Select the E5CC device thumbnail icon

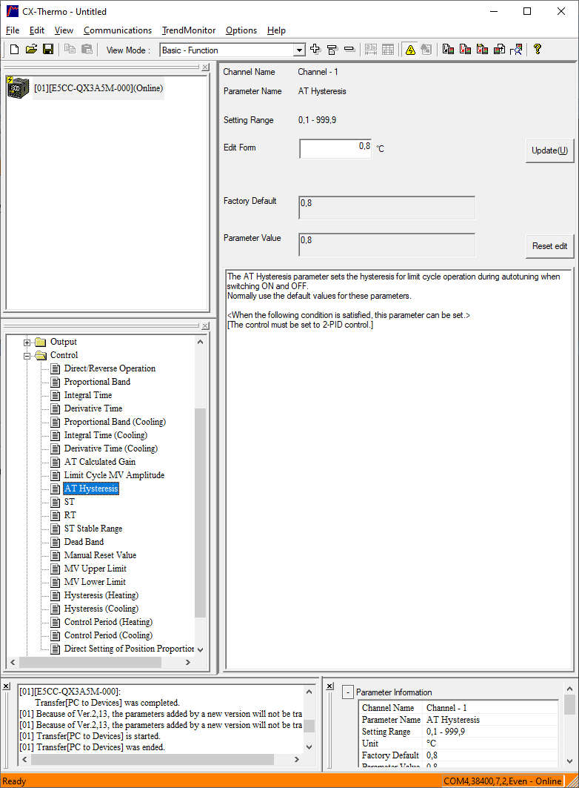pyautogui.click(x=19, y=88)
